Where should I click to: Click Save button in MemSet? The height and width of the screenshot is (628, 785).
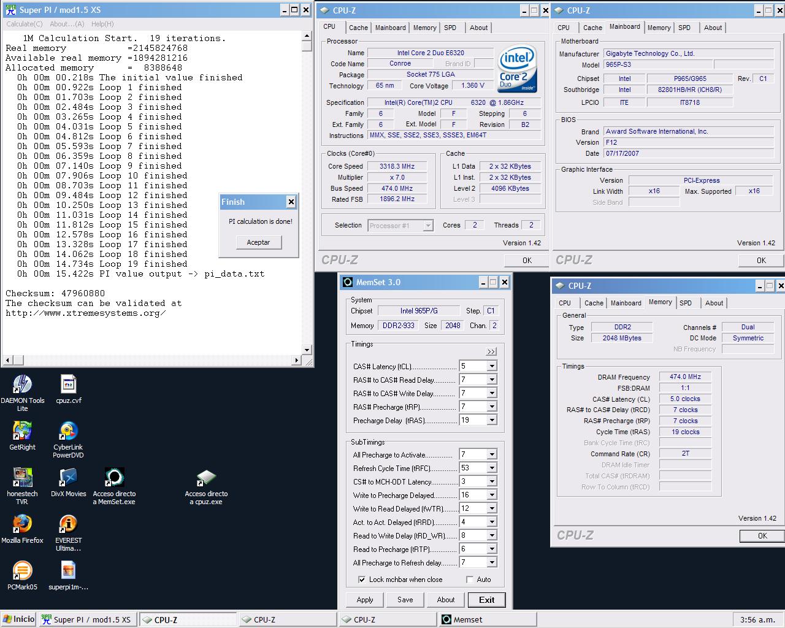click(405, 600)
